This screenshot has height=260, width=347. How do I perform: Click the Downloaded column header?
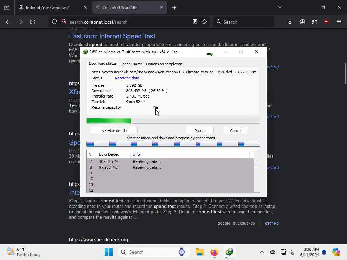coord(114,154)
